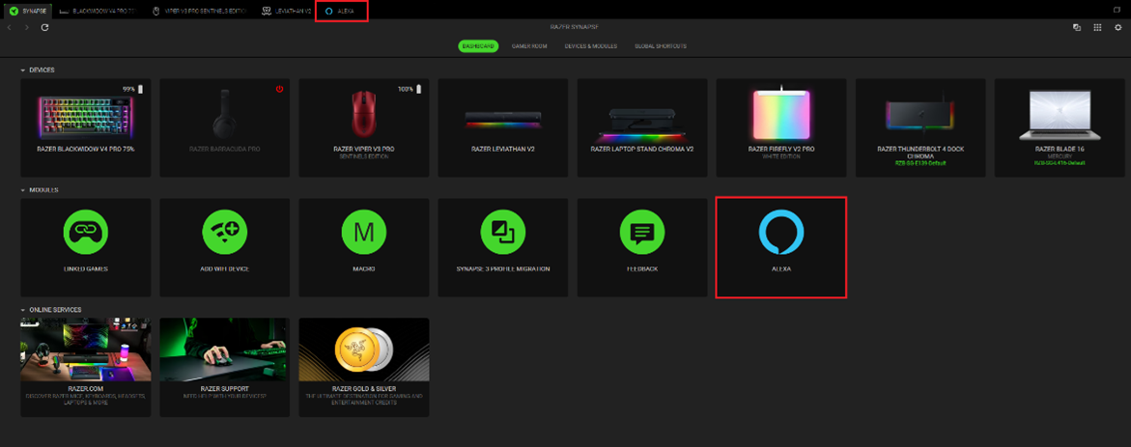The height and width of the screenshot is (447, 1131).
Task: Go forward with the right arrow
Action: pos(27,27)
